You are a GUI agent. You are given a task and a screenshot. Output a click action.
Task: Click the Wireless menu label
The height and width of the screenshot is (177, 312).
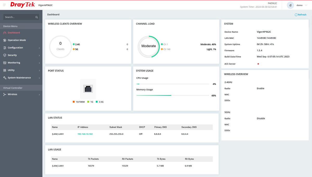click(x=12, y=94)
